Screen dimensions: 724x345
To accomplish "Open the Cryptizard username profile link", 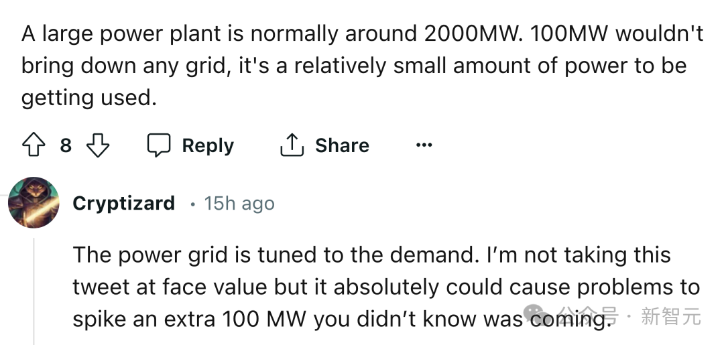I will [x=123, y=203].
